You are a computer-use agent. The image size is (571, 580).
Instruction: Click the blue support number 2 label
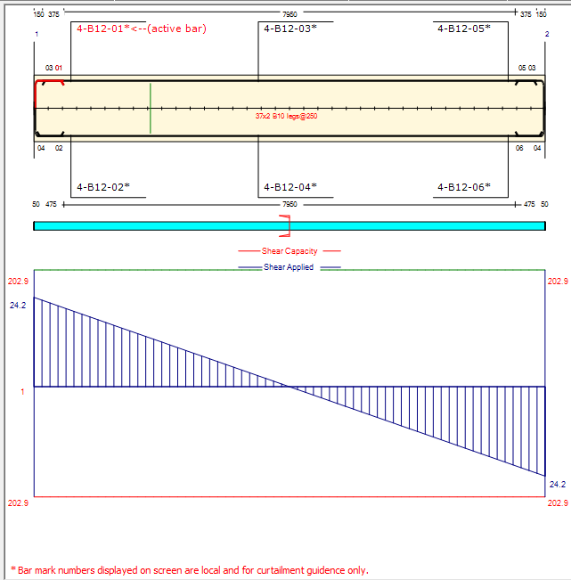[x=547, y=34]
